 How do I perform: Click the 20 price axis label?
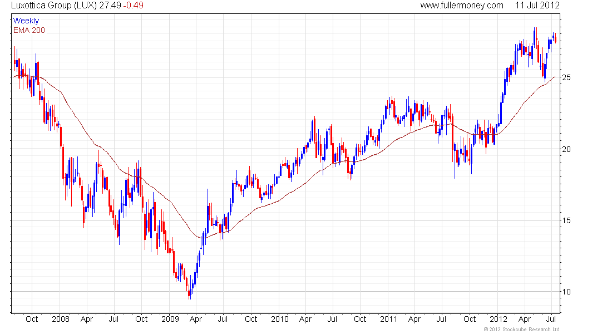coord(566,149)
